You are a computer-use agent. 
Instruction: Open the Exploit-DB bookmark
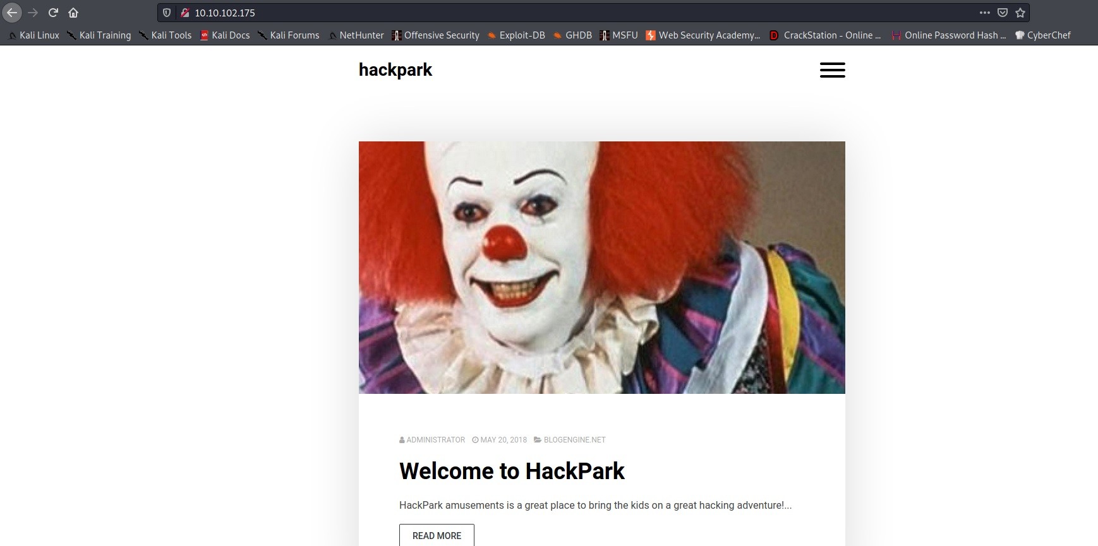[x=516, y=35]
